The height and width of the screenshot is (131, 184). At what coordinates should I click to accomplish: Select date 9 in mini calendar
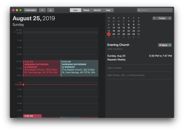[x=133, y=25]
